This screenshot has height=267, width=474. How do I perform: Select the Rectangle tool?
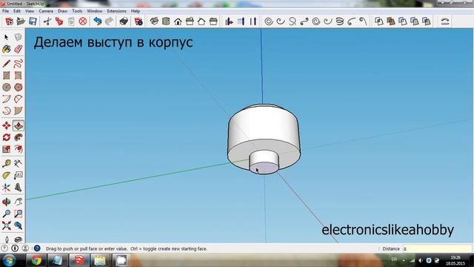pyautogui.click(x=7, y=76)
